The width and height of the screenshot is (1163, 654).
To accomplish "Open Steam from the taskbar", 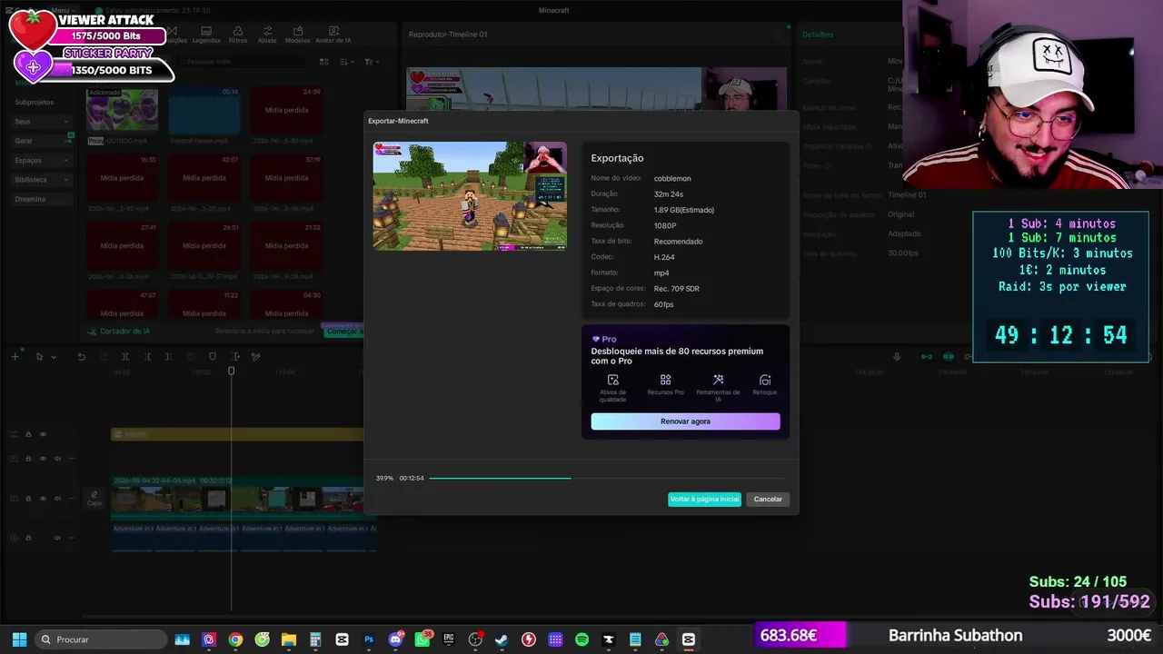I will click(502, 639).
